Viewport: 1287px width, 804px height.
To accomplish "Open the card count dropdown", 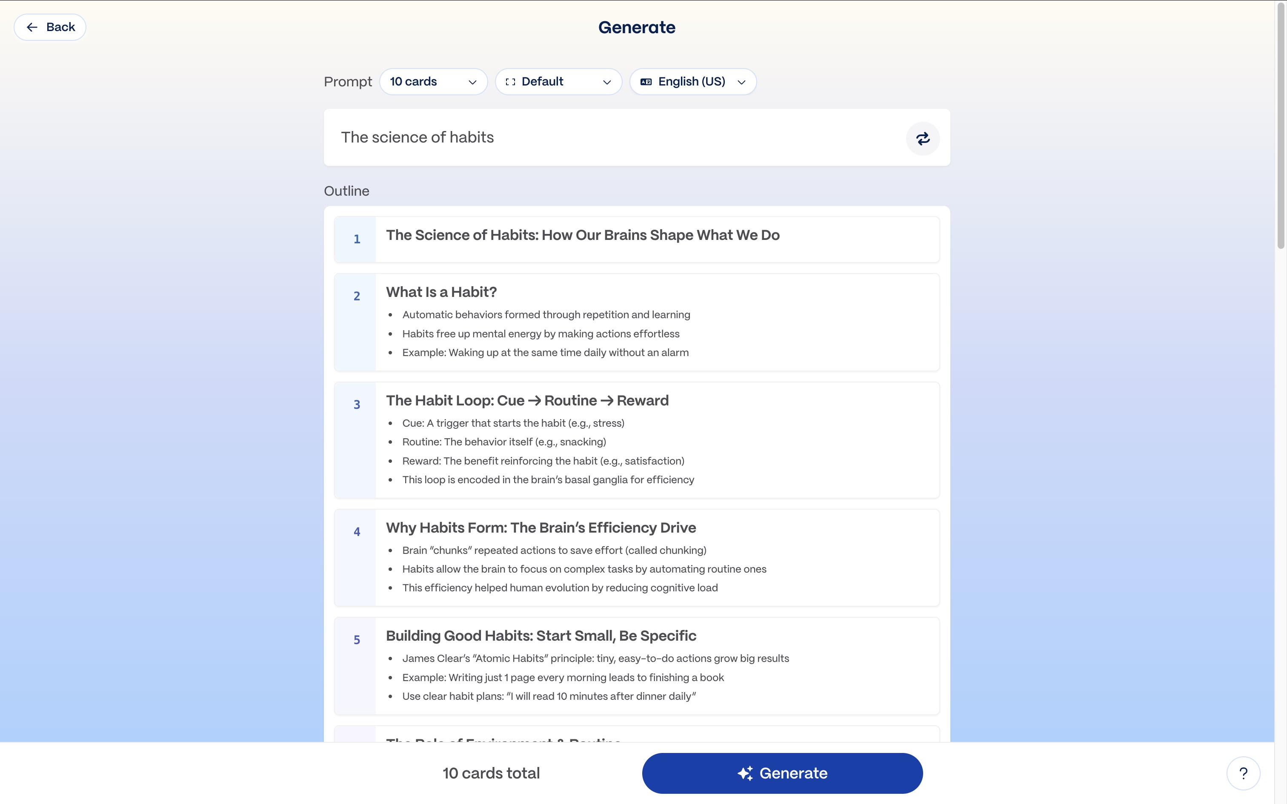I will pyautogui.click(x=433, y=81).
